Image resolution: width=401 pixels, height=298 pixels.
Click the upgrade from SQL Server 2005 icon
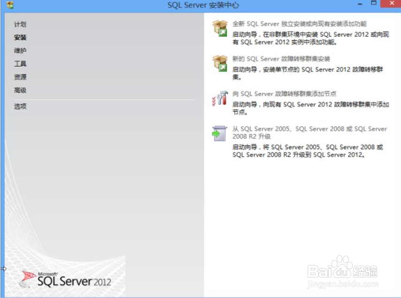[x=219, y=133]
